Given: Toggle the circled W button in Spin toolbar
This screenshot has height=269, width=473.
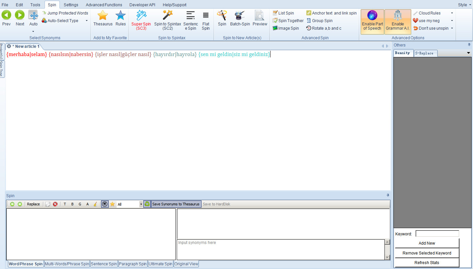Looking at the screenshot, I should [105, 204].
